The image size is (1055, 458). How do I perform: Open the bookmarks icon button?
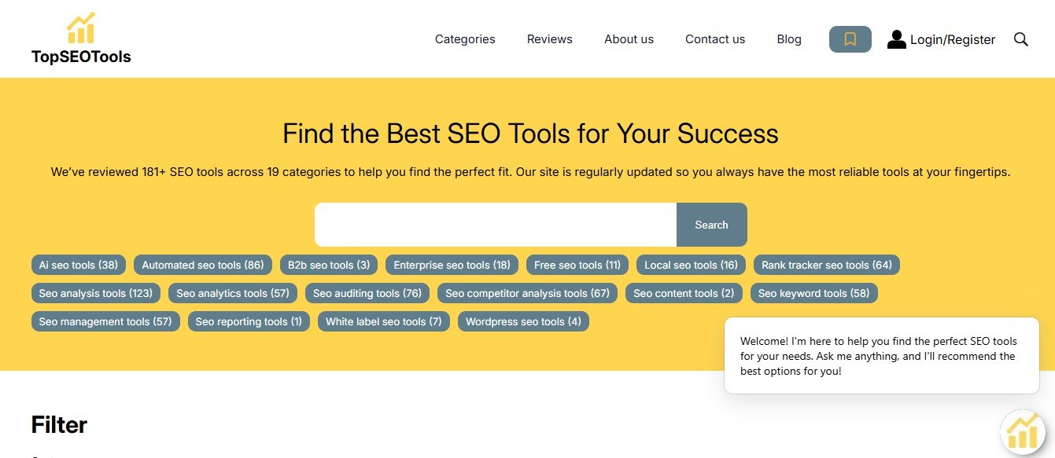850,39
